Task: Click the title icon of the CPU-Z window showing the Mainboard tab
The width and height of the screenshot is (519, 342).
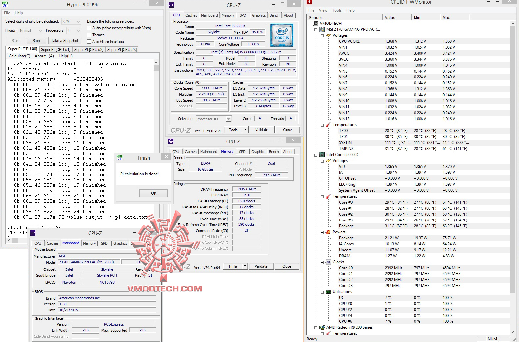Action: click(x=33, y=233)
